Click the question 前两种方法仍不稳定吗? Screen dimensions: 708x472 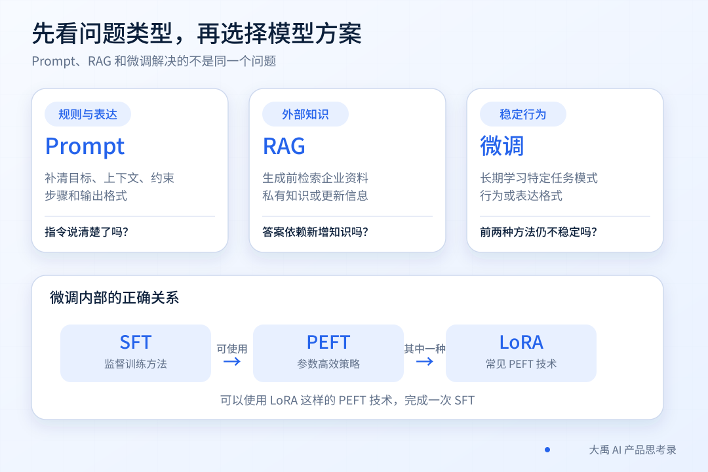click(538, 231)
